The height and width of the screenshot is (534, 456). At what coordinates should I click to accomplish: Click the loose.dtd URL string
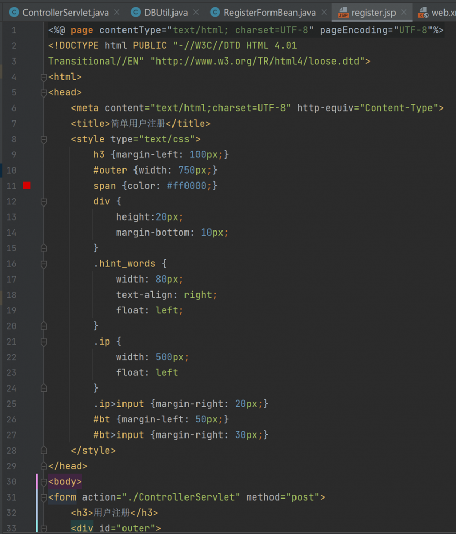pos(257,62)
